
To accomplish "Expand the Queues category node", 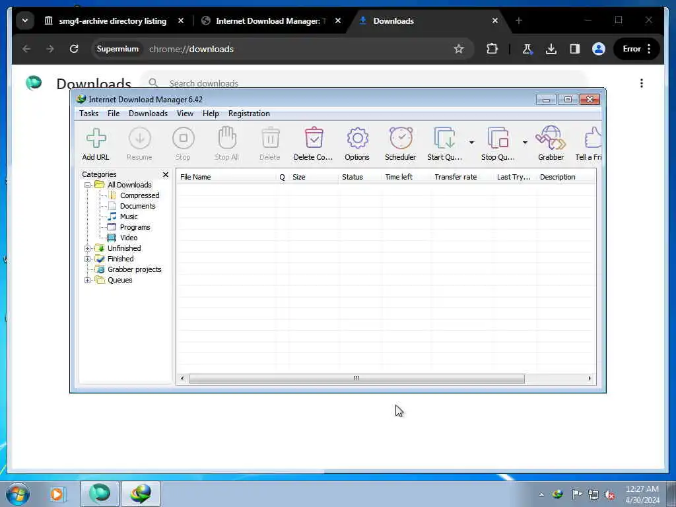I will pos(88,280).
